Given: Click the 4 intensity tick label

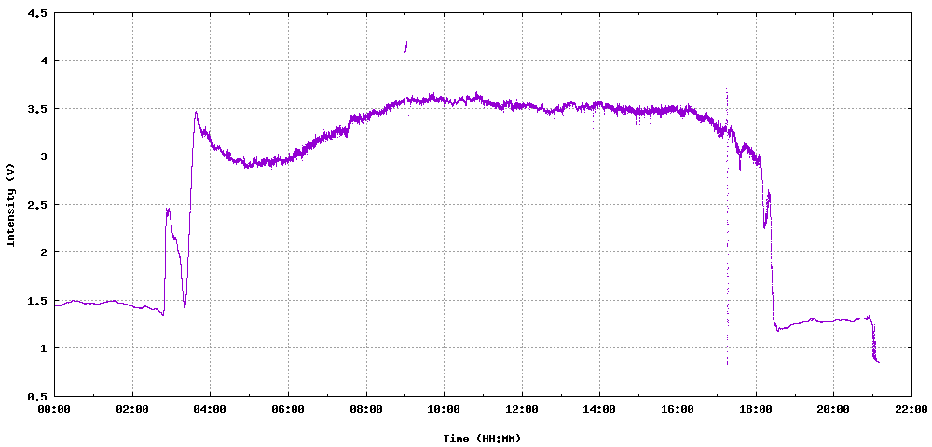Looking at the screenshot, I should coord(43,61).
